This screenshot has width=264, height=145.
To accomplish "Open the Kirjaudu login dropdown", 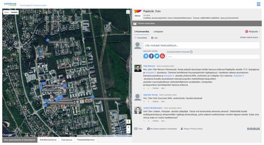I will tap(252, 31).
